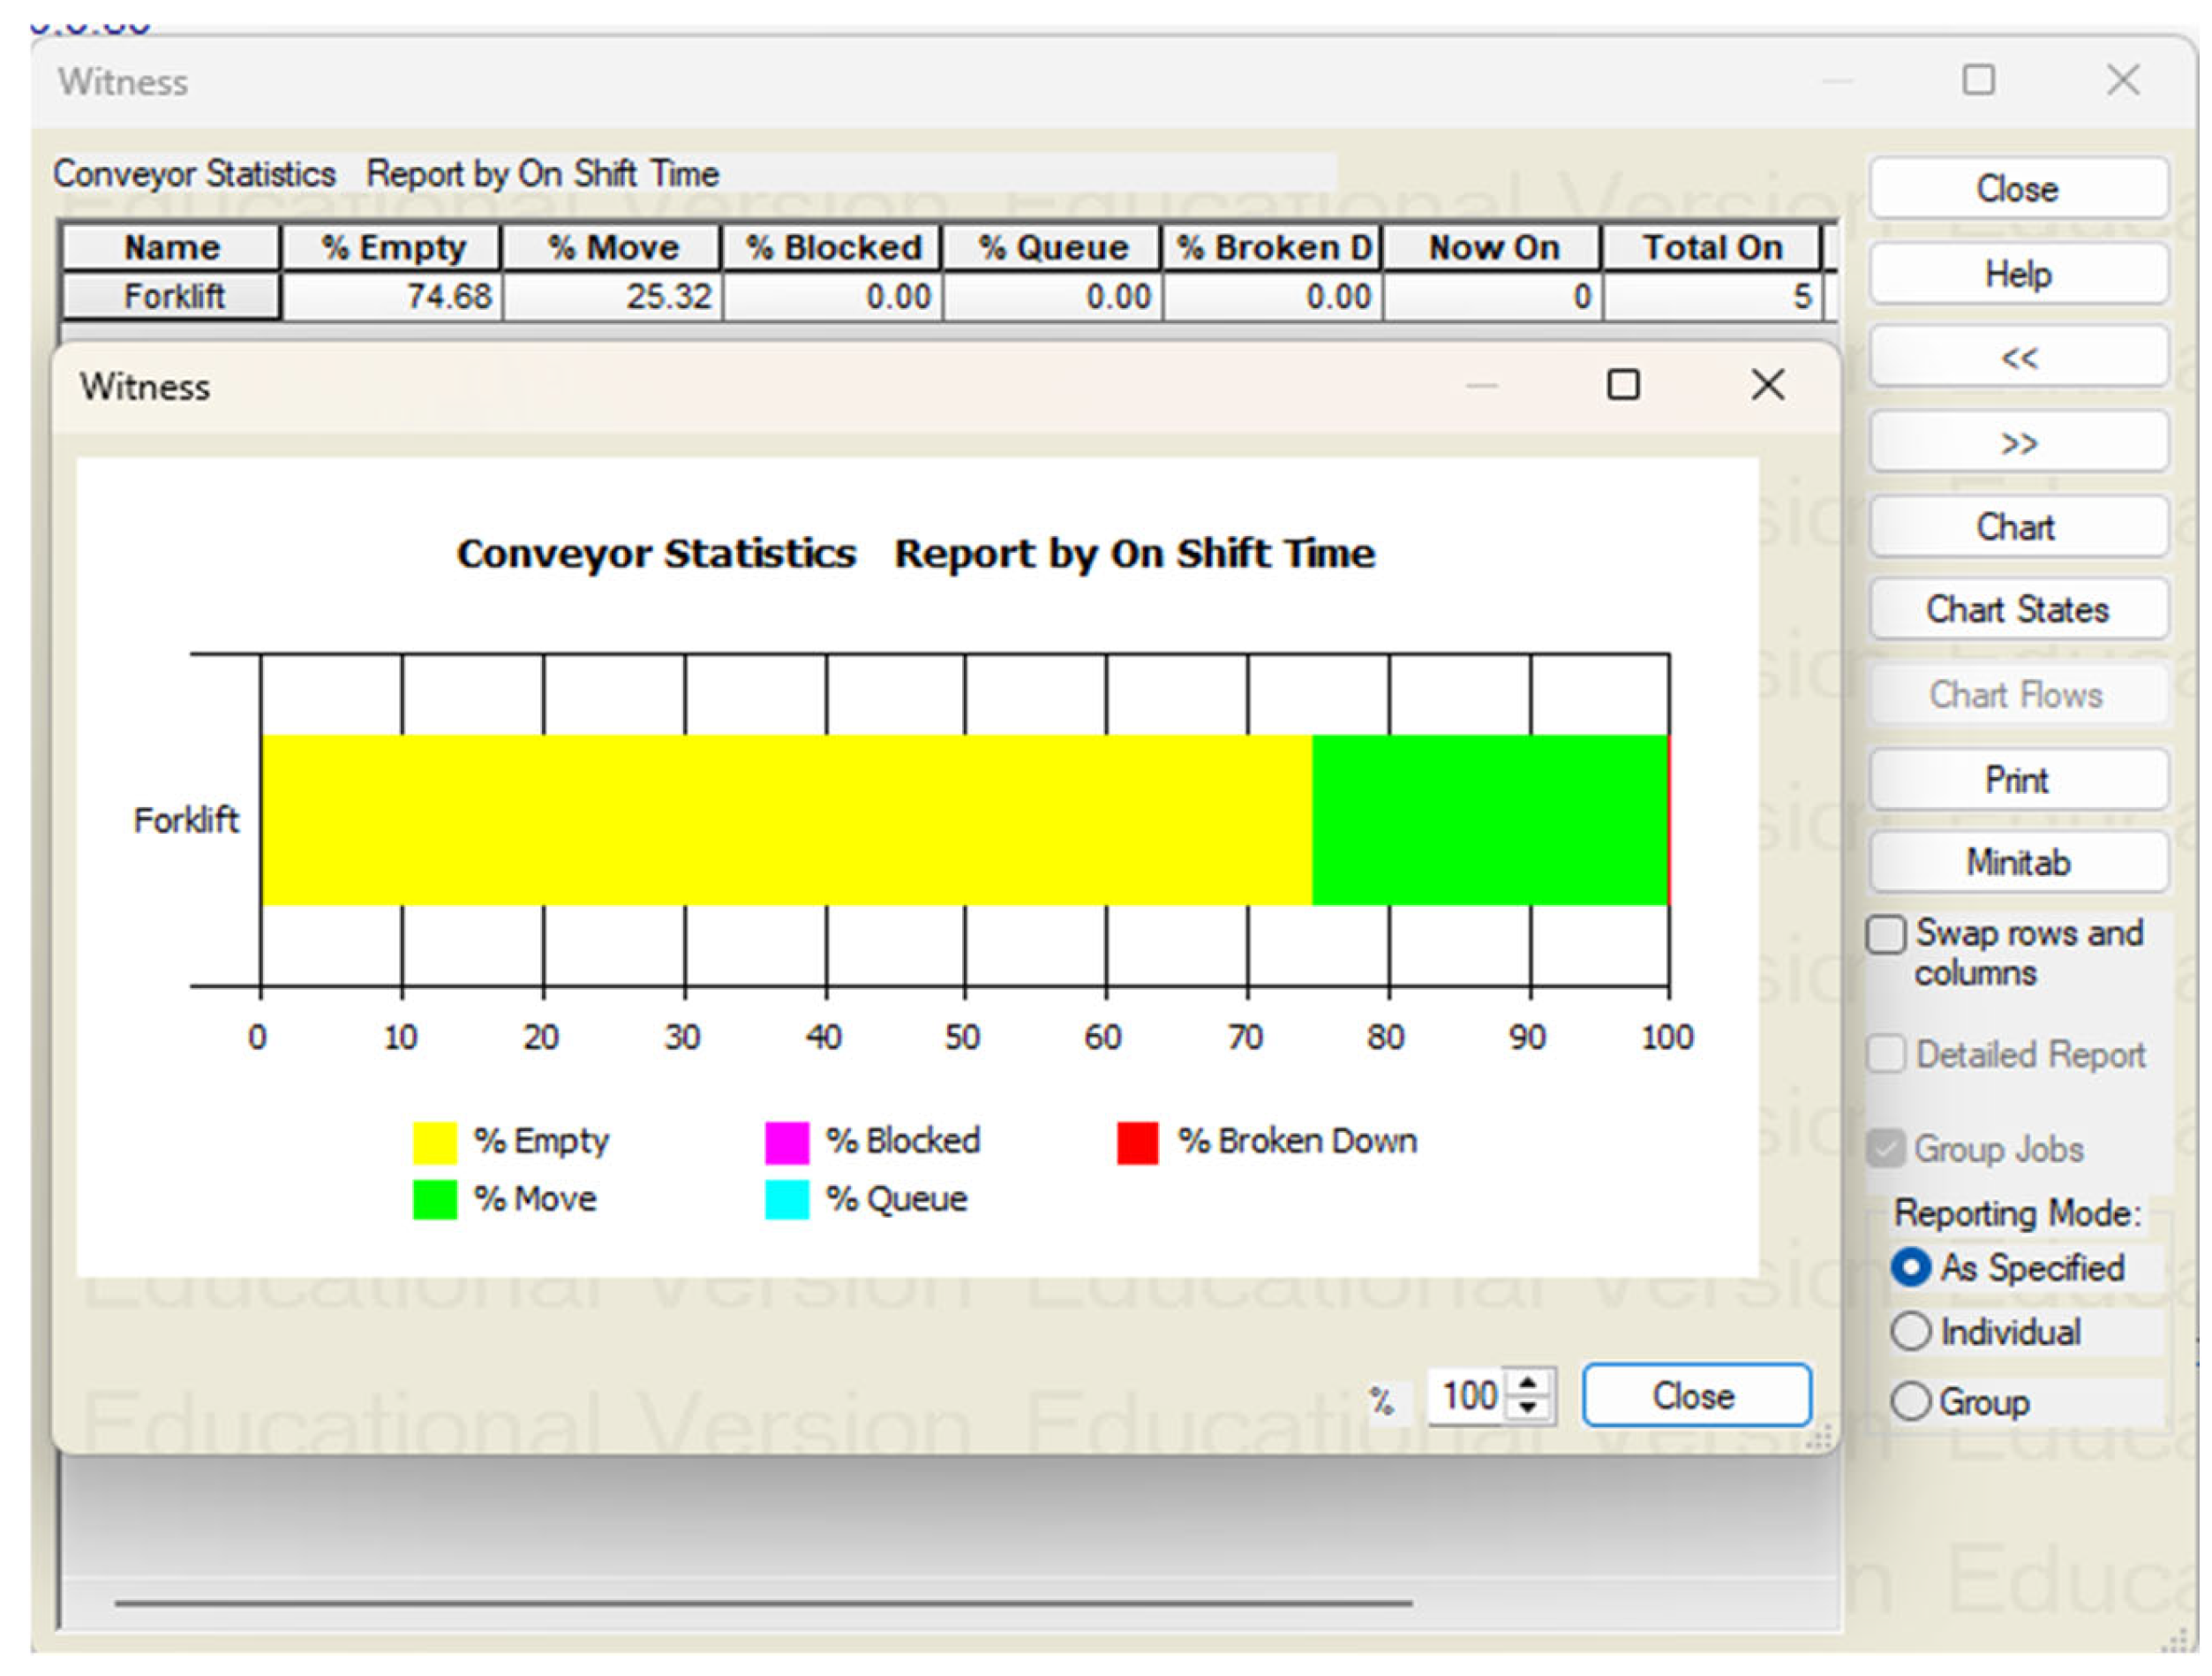2212x1676 pixels.
Task: Click the % Empty column header
Action: (x=392, y=248)
